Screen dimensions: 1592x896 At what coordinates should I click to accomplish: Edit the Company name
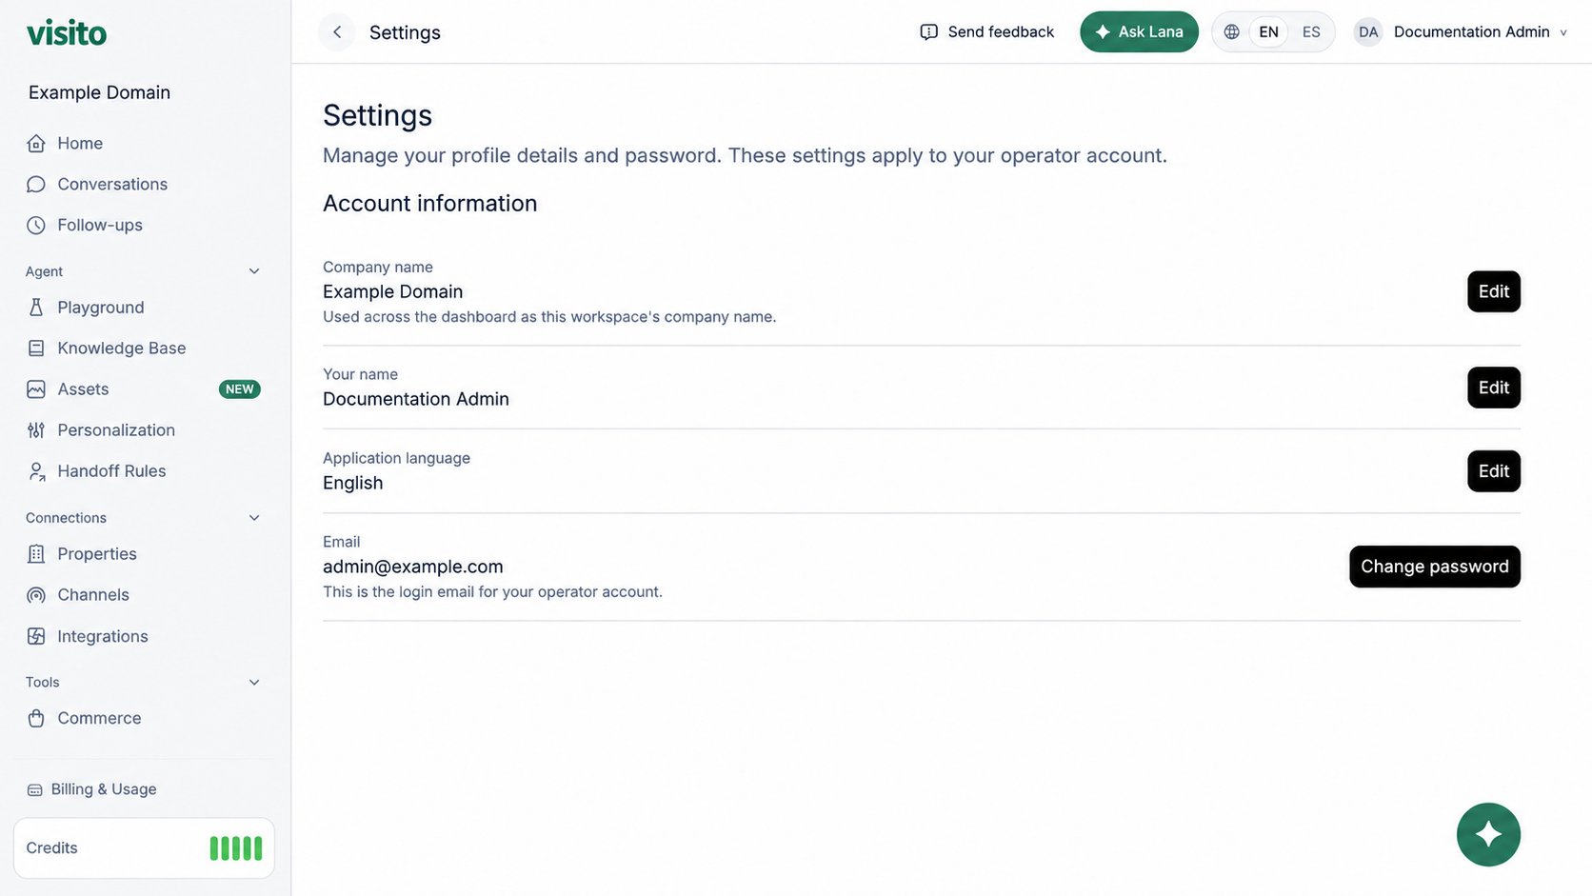point(1493,291)
